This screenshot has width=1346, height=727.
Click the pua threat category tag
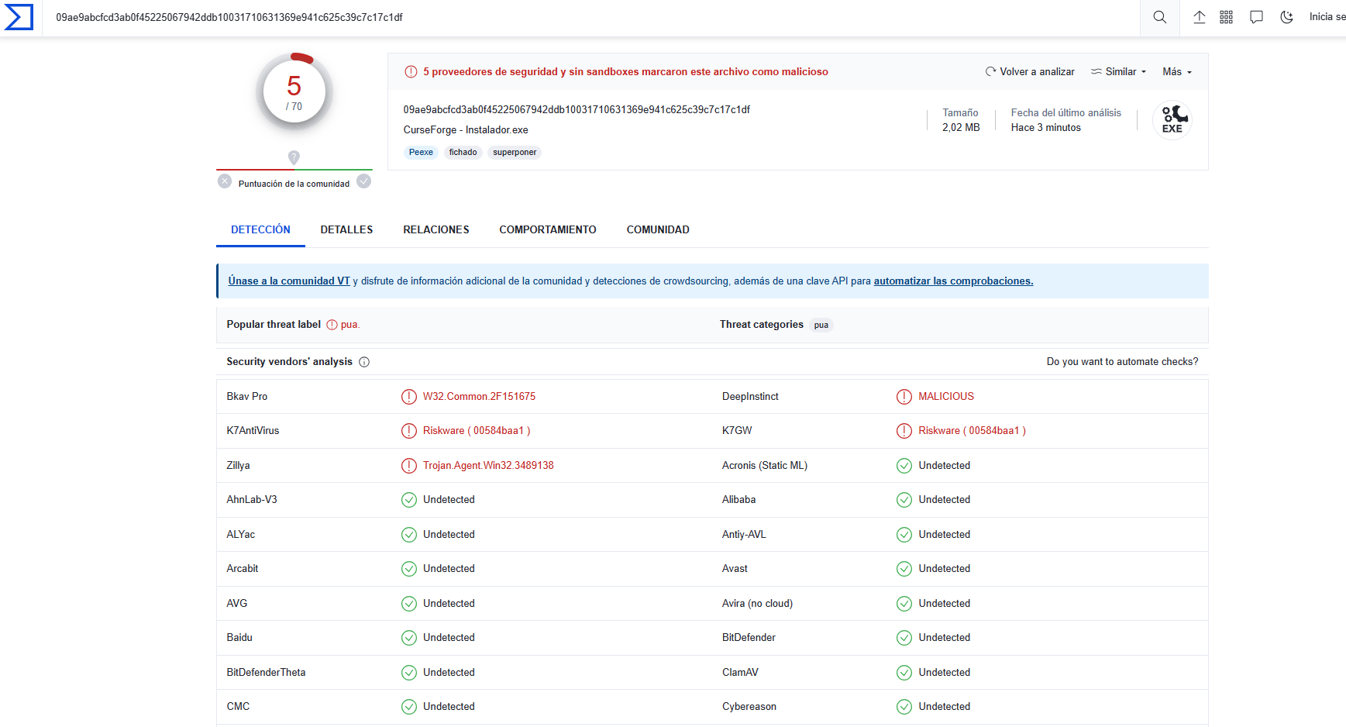[x=821, y=325]
